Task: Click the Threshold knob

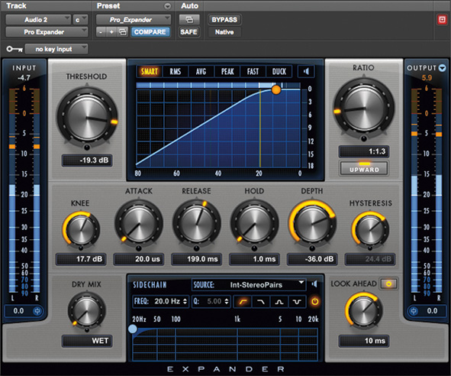Action: (87, 117)
